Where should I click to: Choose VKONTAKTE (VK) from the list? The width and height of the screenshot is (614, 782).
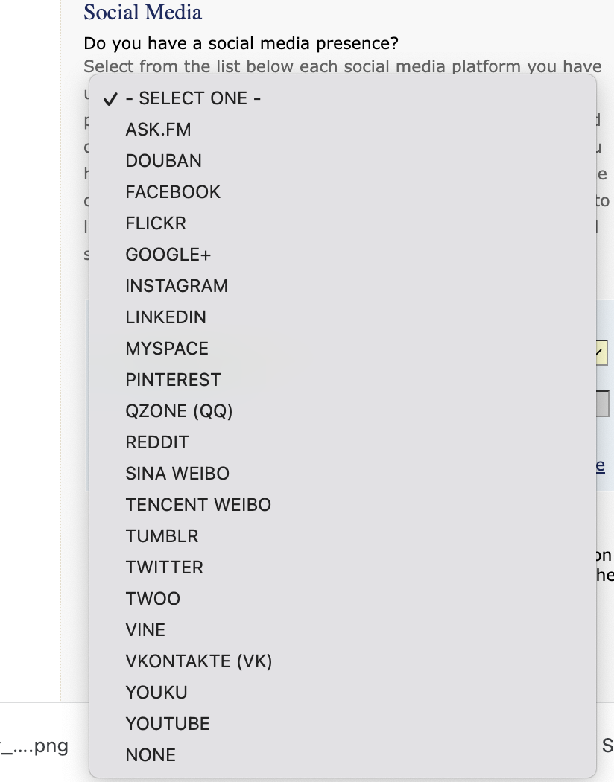click(199, 661)
